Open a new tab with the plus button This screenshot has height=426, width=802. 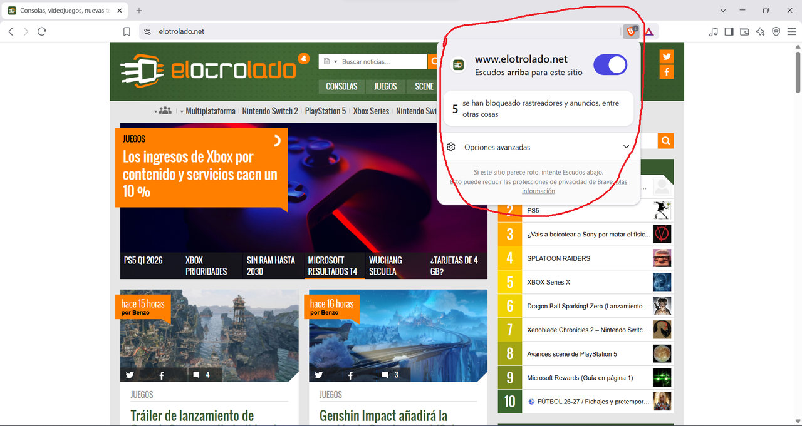(x=139, y=11)
